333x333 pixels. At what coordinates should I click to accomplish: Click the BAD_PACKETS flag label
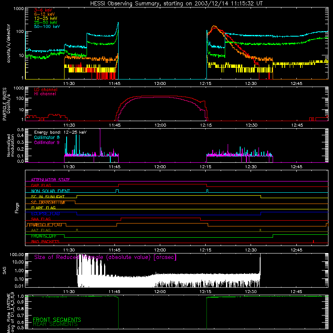click(x=45, y=241)
